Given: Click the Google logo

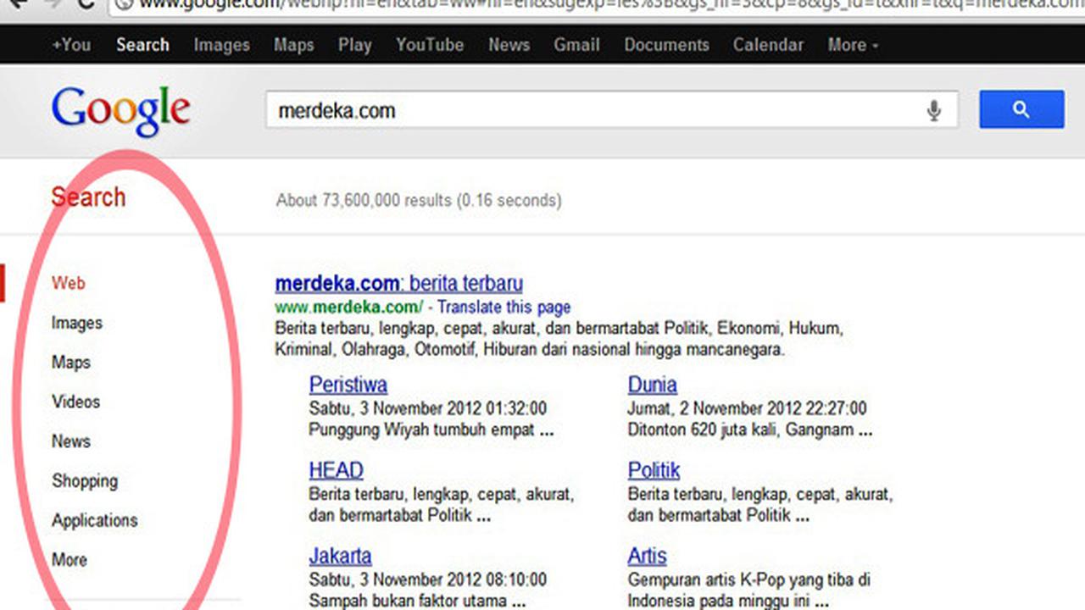Looking at the screenshot, I should (x=120, y=111).
